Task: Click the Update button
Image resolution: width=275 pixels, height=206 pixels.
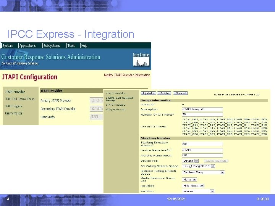Action: pos(148,93)
